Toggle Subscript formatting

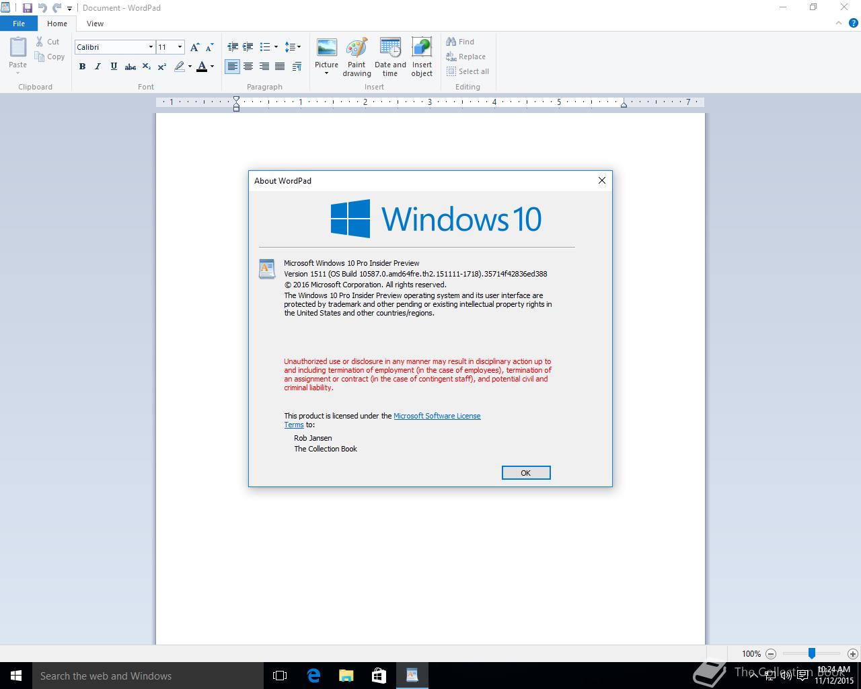point(146,66)
